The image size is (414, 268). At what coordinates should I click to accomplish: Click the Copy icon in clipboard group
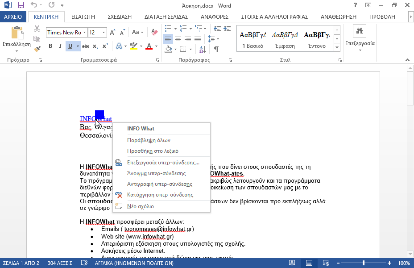(37, 39)
